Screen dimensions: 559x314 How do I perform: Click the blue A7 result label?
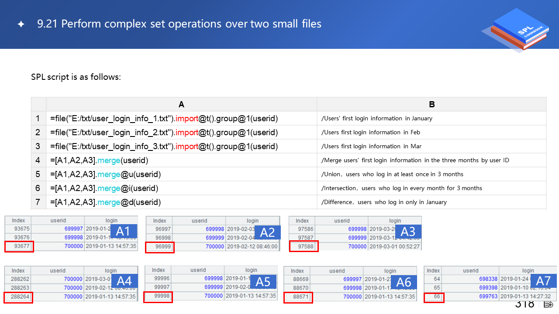(543, 280)
